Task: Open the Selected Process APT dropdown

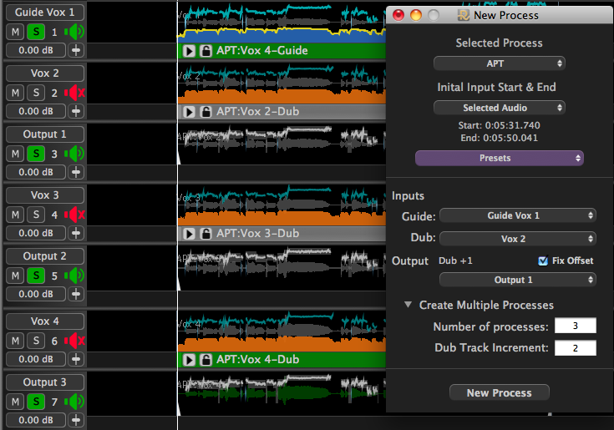Action: 499,63
